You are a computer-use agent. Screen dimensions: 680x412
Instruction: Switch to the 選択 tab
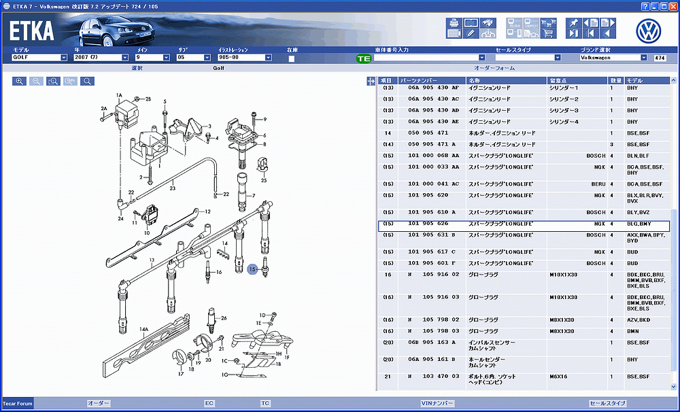click(x=137, y=68)
